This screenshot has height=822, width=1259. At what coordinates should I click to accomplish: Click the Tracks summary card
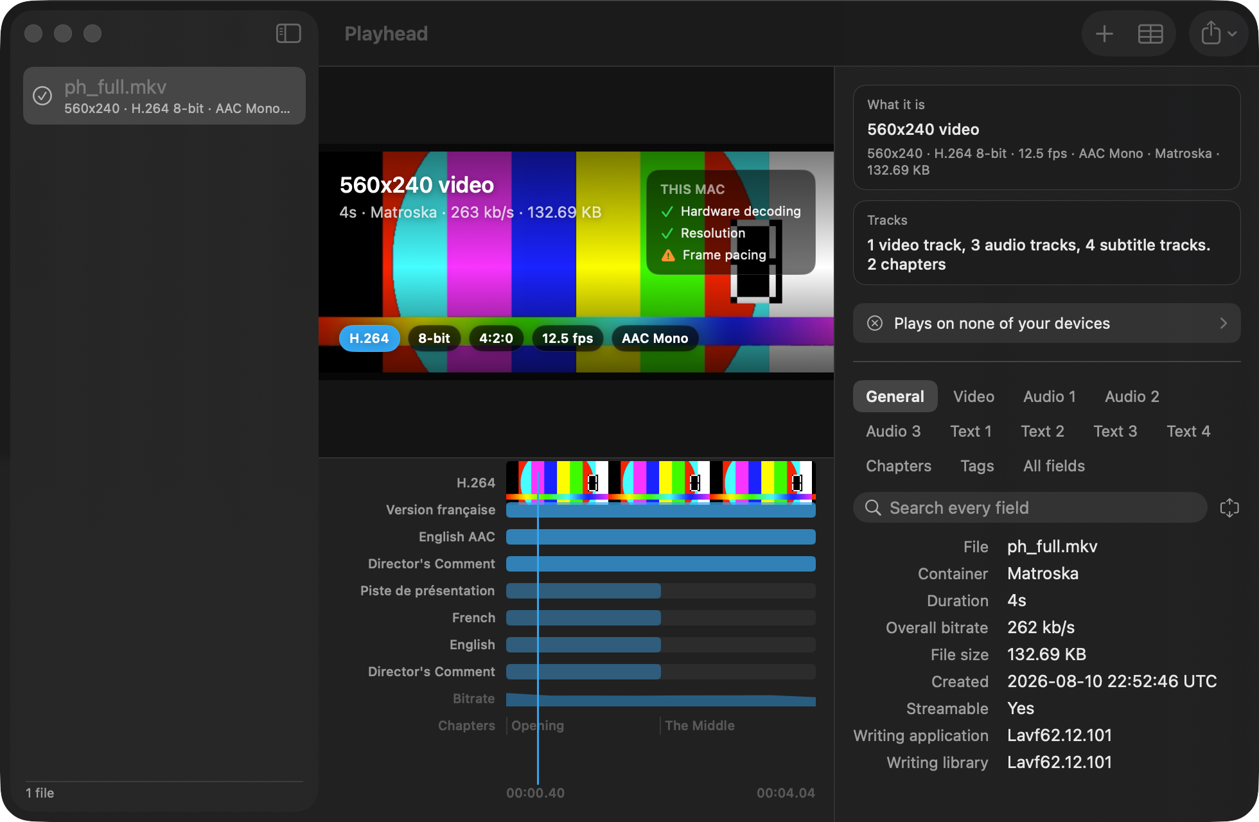(1046, 243)
